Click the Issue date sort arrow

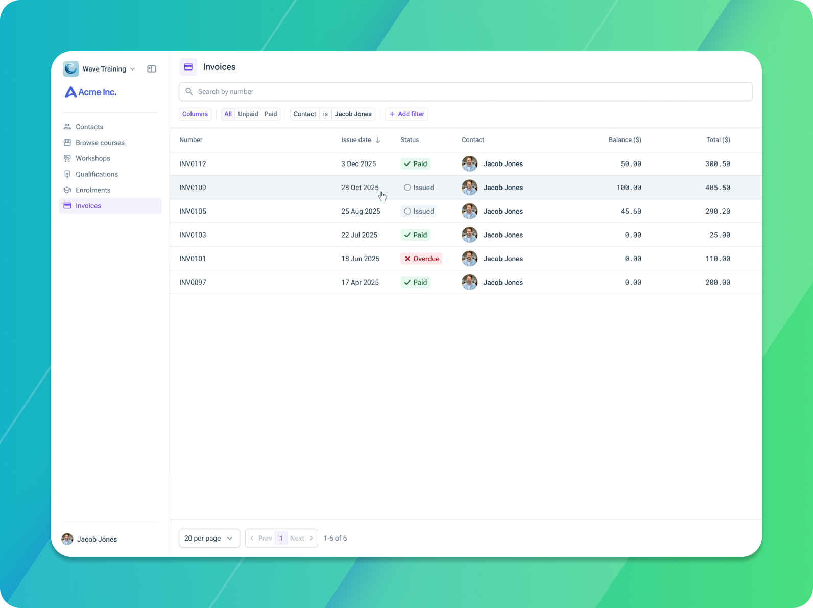(378, 140)
